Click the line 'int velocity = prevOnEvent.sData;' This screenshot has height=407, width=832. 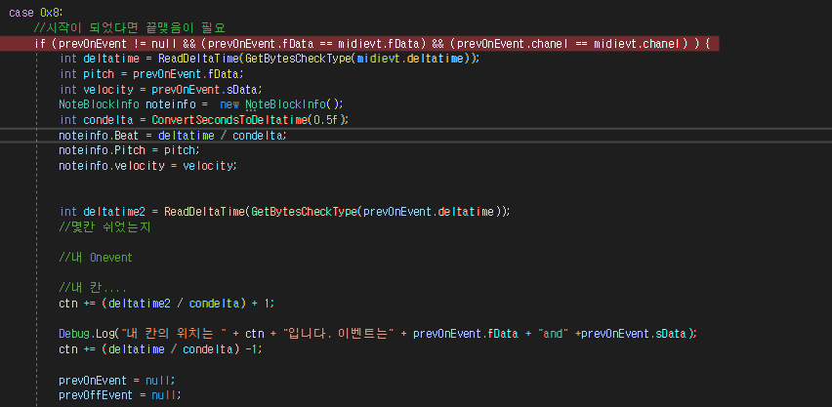click(x=161, y=89)
